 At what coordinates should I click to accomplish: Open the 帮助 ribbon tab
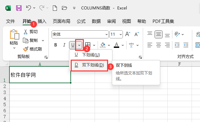(x=141, y=21)
